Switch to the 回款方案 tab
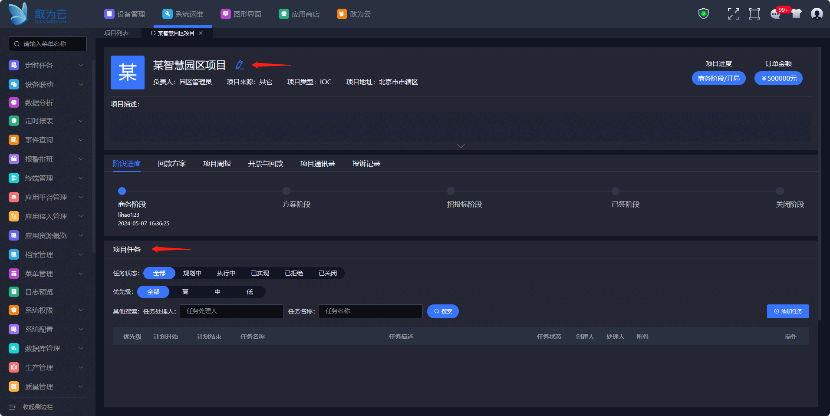Viewport: 830px width, 416px height. coord(171,164)
